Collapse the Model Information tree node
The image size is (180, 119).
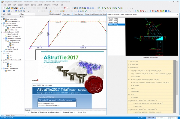1,19
